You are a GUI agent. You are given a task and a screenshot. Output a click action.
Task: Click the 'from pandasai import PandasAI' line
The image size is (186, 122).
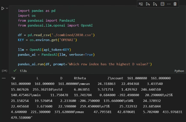46,20
